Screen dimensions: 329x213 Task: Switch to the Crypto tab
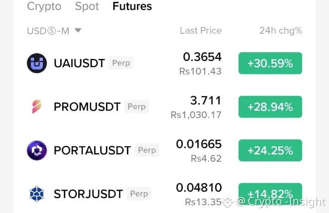44,6
